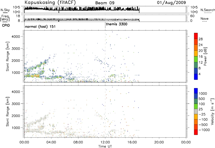The image size is (215, 148).
Task: Pick the light green Velocity segment between 100 and 25
Action: [x=196, y=106]
